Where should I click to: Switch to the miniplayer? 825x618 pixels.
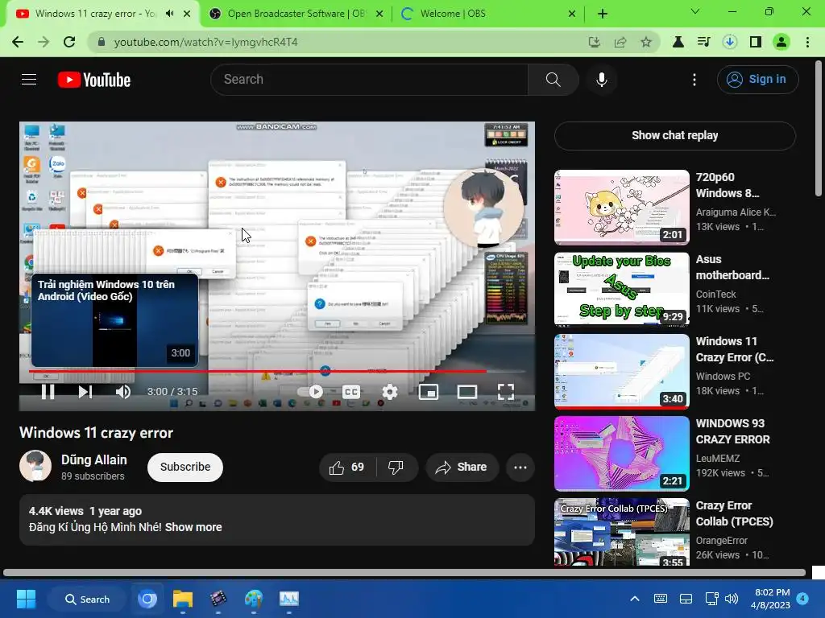[x=429, y=392]
